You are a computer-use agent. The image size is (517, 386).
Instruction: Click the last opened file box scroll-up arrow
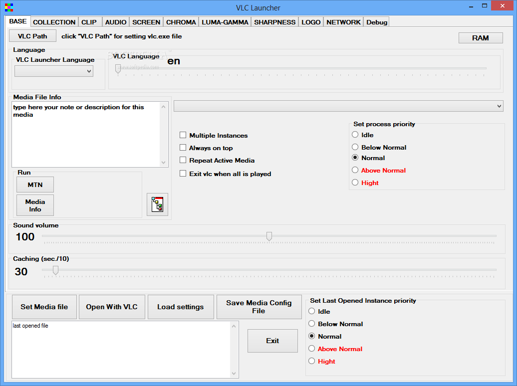point(234,326)
